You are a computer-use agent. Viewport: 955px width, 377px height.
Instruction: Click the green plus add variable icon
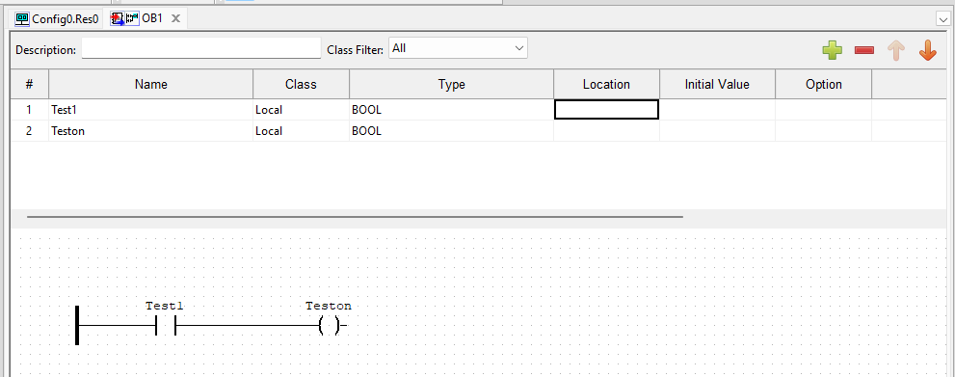[x=832, y=50]
